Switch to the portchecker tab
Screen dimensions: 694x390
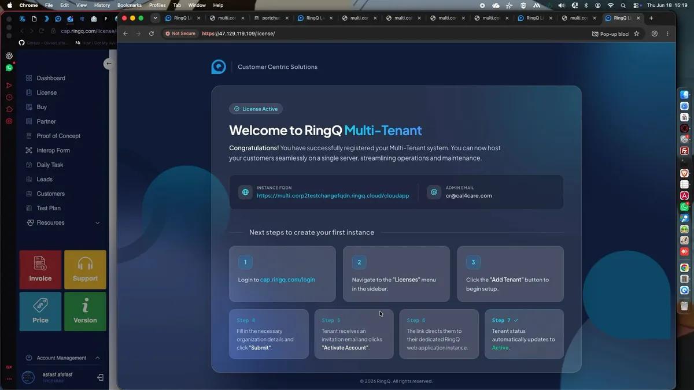point(271,18)
